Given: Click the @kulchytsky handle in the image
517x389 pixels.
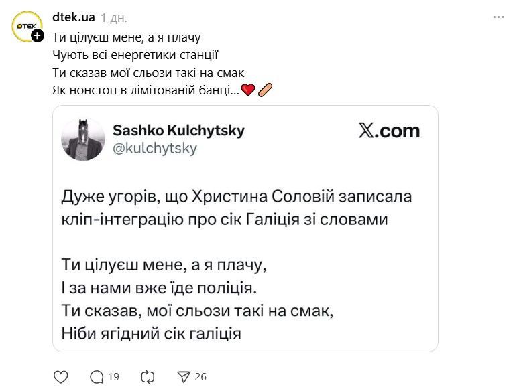Looking at the screenshot, I should 155,148.
